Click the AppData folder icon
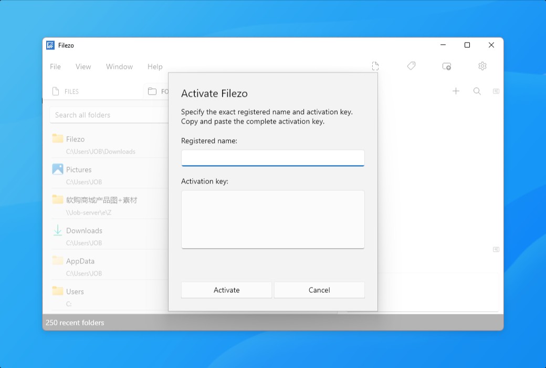This screenshot has height=368, width=546. tap(57, 260)
